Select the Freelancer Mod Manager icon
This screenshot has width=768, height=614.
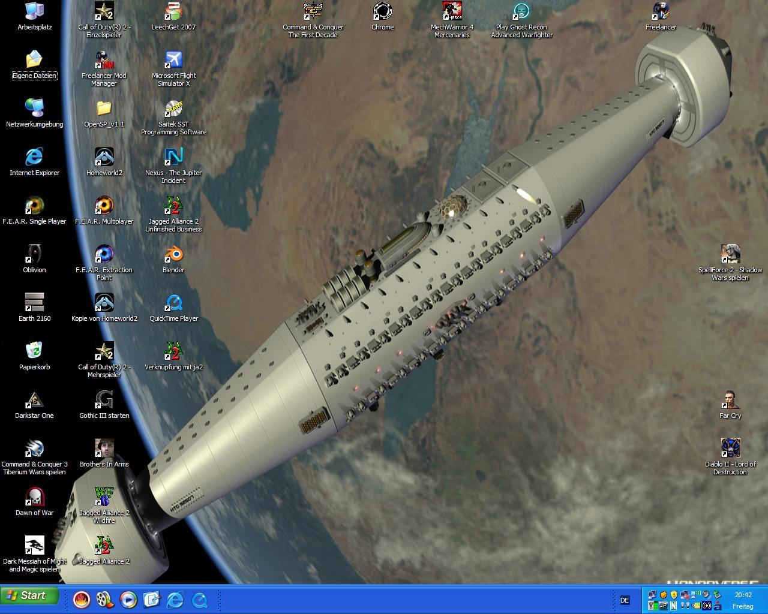tap(104, 61)
